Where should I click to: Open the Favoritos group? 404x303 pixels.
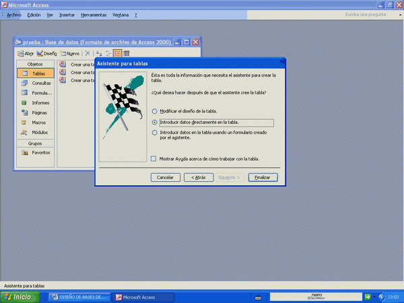pos(36,153)
